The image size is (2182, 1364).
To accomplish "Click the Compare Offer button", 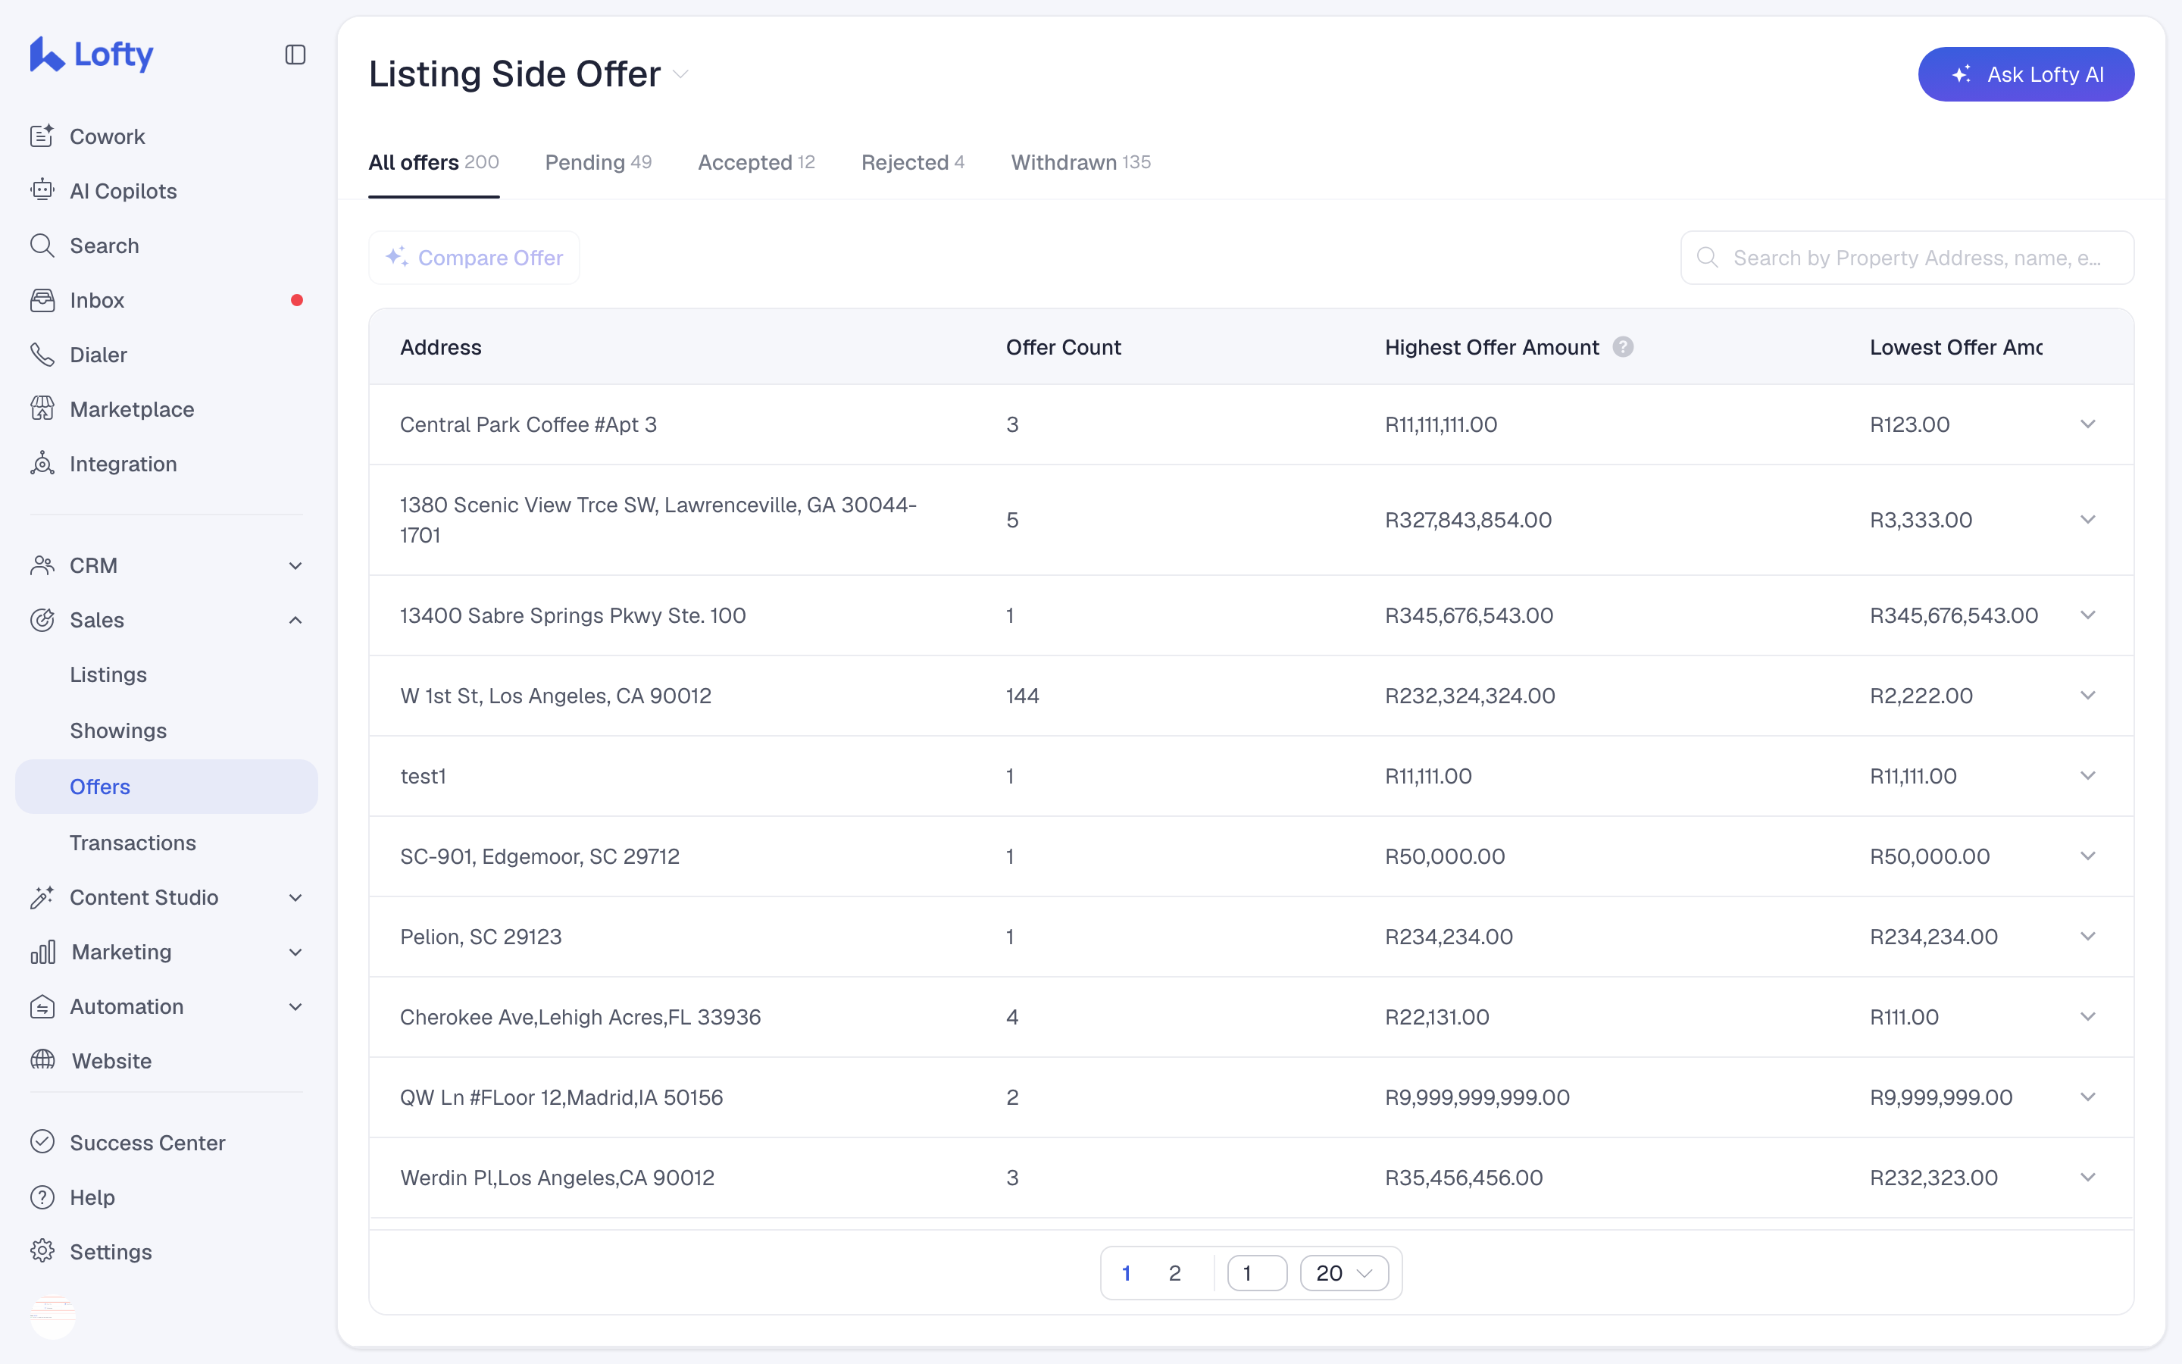I will click(x=474, y=258).
